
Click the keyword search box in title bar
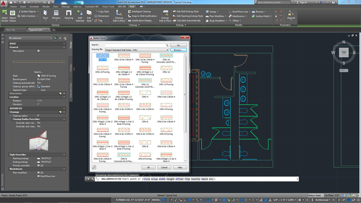pyautogui.click(x=273, y=2)
